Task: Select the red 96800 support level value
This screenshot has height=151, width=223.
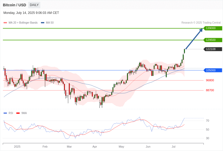Action: 210,80
